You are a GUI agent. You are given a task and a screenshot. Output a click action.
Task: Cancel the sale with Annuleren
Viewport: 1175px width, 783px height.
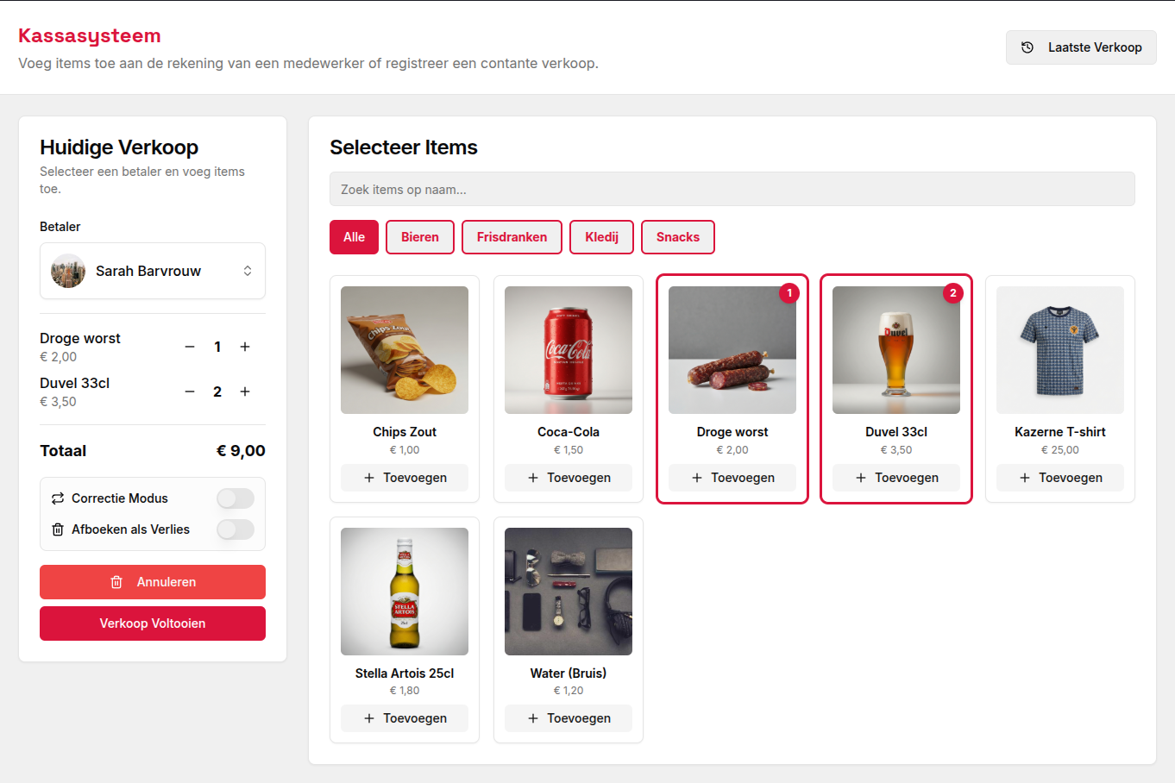tap(153, 582)
